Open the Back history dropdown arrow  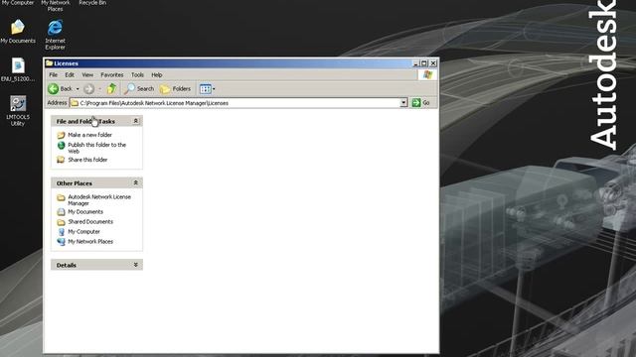coord(78,88)
